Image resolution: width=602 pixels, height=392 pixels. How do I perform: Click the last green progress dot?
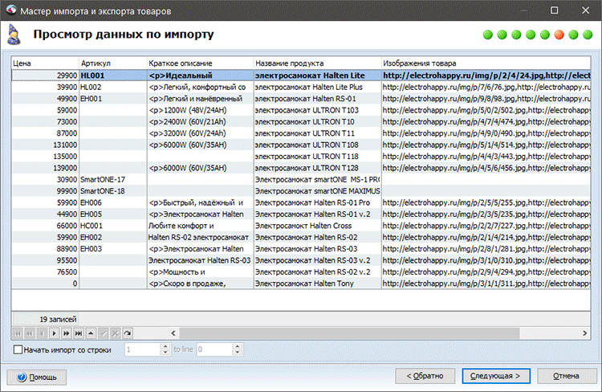click(x=588, y=35)
